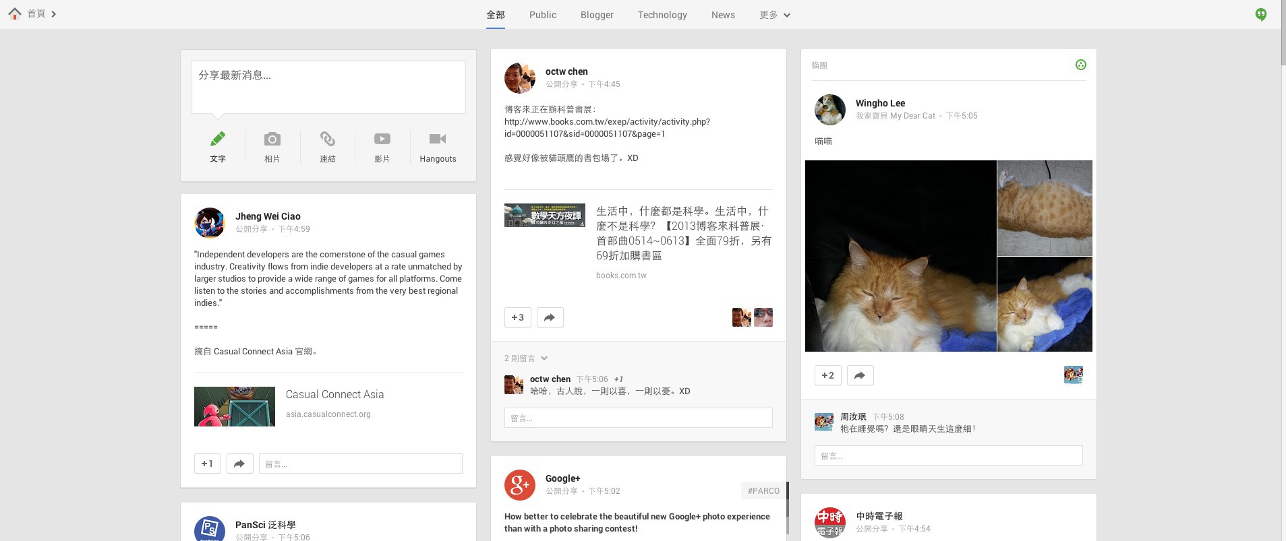The width and height of the screenshot is (1286, 541).
Task: Share Wingho Lee's cat post
Action: pos(860,375)
